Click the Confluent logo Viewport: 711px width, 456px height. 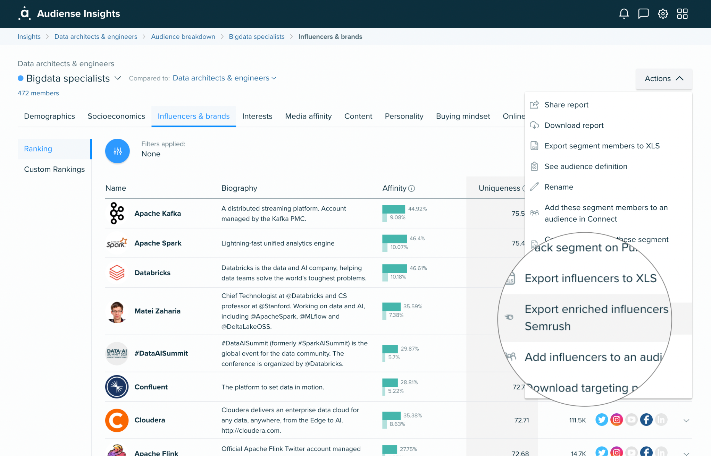(x=117, y=387)
